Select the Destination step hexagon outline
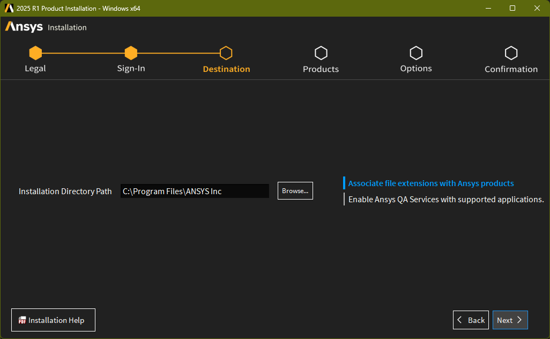Viewport: 550px width, 339px height. click(x=226, y=53)
